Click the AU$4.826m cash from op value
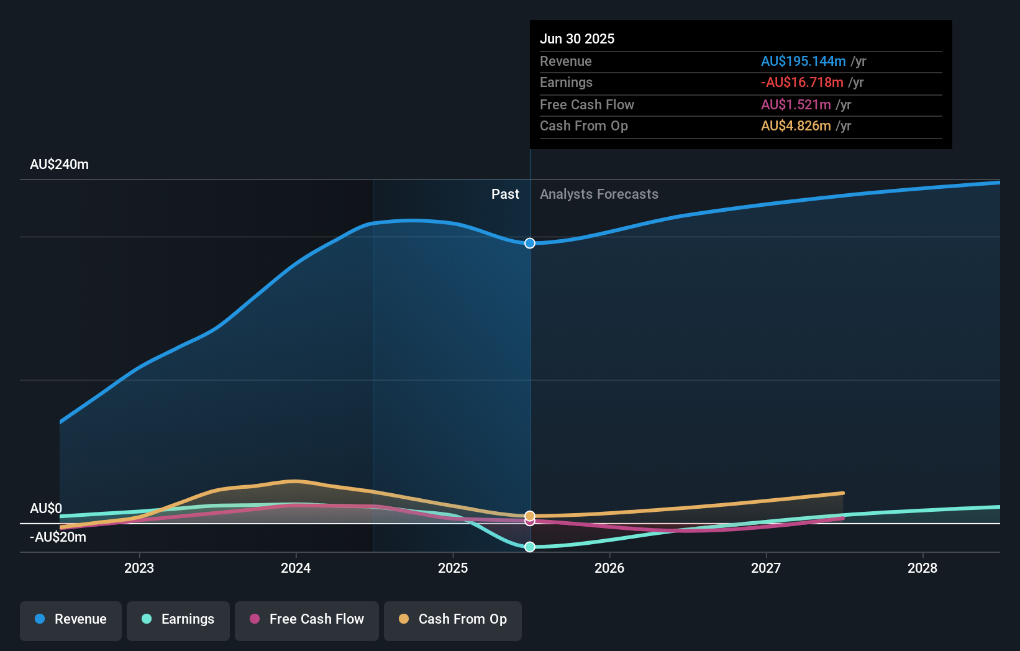1020x651 pixels. tap(796, 126)
